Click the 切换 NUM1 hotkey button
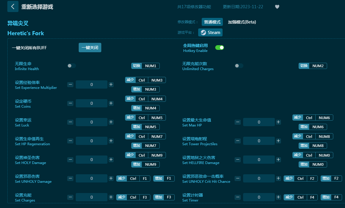Image resolution: width=345 pixels, height=208 pixels. (x=145, y=66)
